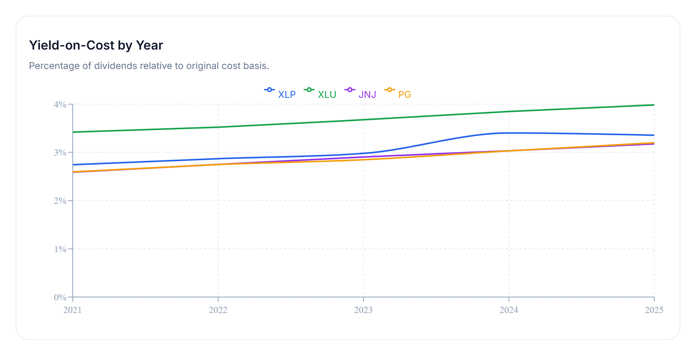Toggle the XLP series legend label
696x356 pixels.
[x=287, y=94]
